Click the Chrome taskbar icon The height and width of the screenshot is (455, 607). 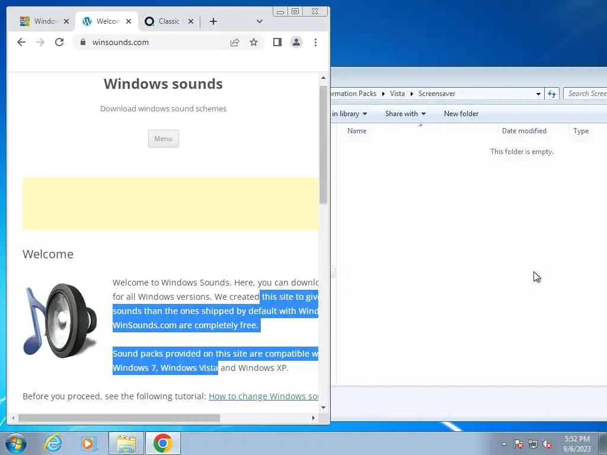coord(162,443)
